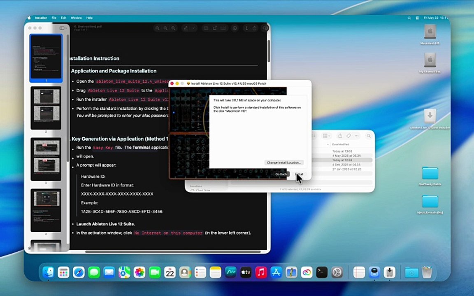Open Music from the Dock
The width and height of the screenshot is (474, 296).
[x=261, y=273]
